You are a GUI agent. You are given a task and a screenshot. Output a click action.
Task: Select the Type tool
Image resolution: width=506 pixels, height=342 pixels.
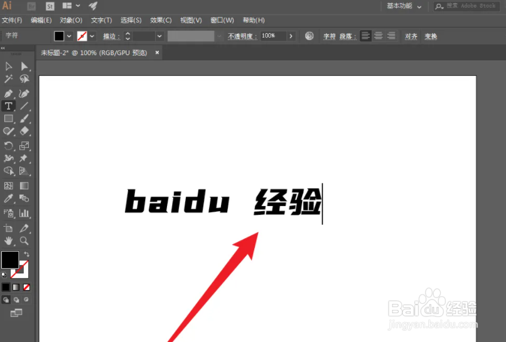tap(9, 106)
